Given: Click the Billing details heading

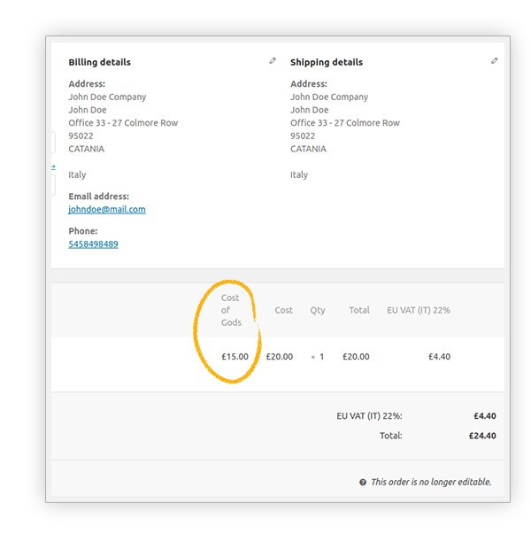Looking at the screenshot, I should (99, 62).
